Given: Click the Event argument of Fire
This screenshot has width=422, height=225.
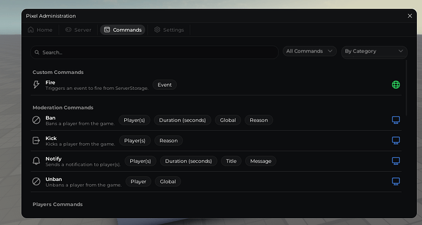Looking at the screenshot, I should click(x=165, y=85).
